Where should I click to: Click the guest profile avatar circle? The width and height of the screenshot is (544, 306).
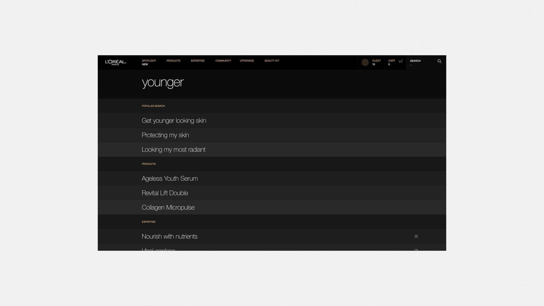pos(365,62)
